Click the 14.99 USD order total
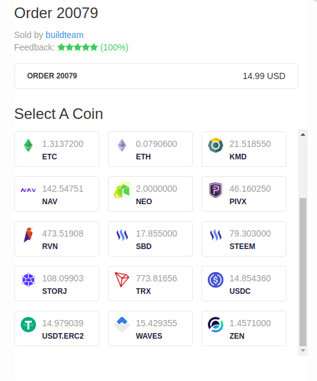The width and height of the screenshot is (317, 381). [x=264, y=76]
